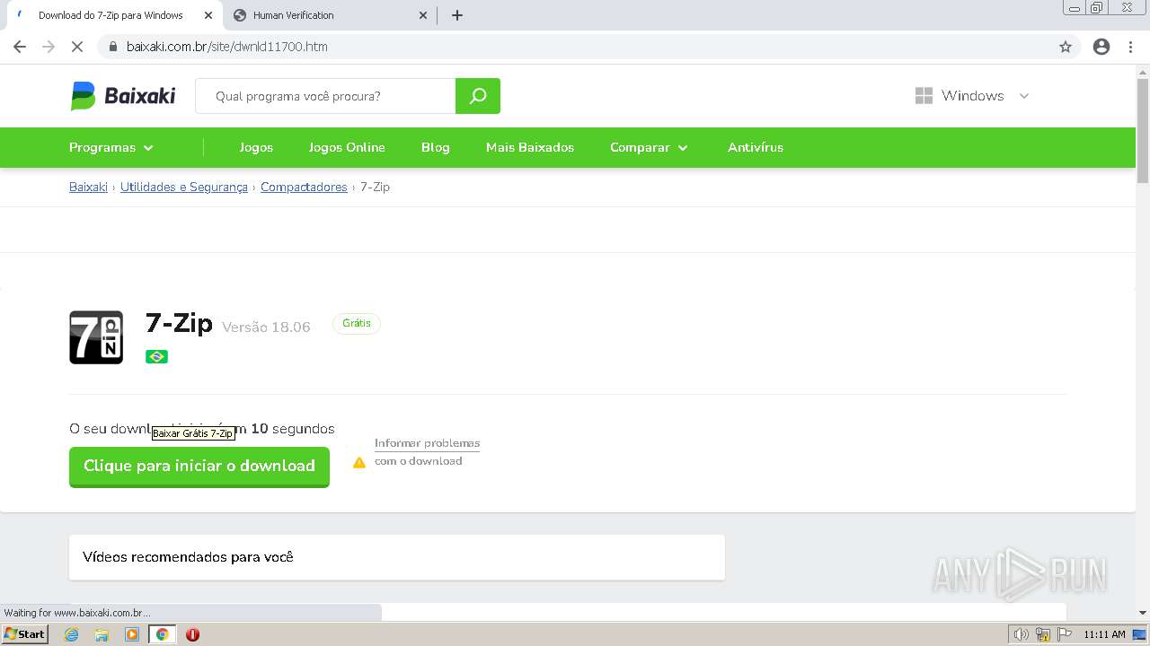Click the Clique para iniciar o download button
This screenshot has height=646, width=1150.
[199, 467]
